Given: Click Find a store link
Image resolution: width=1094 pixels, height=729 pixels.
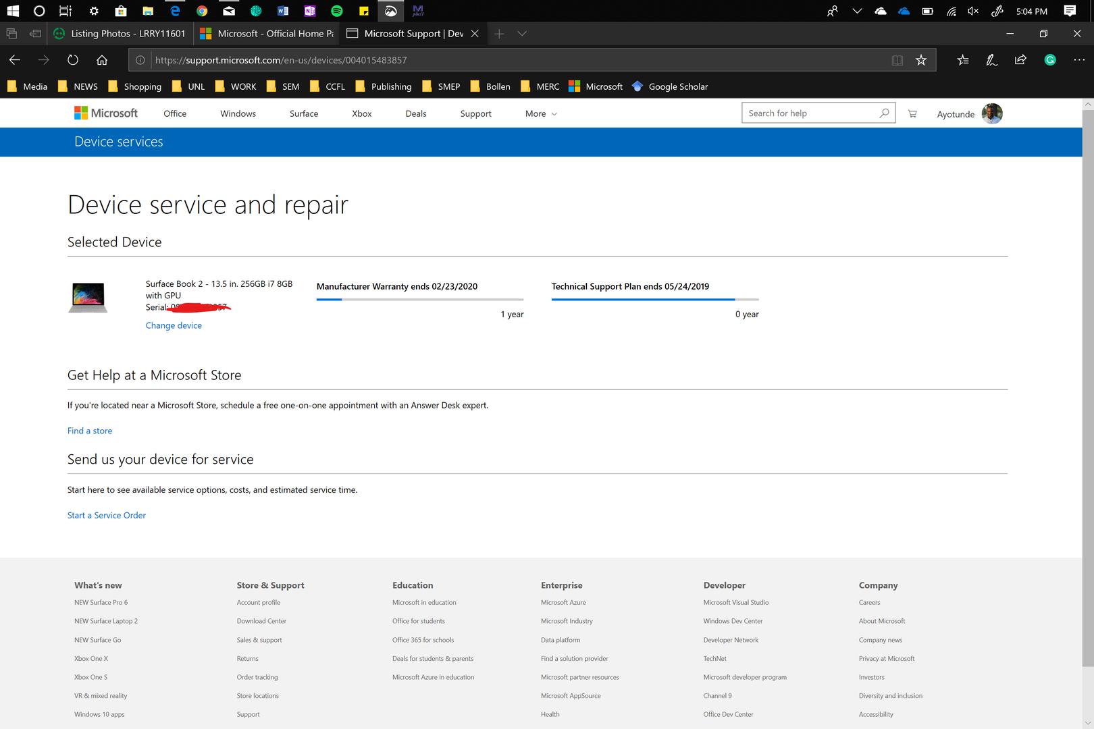Looking at the screenshot, I should click(x=90, y=431).
